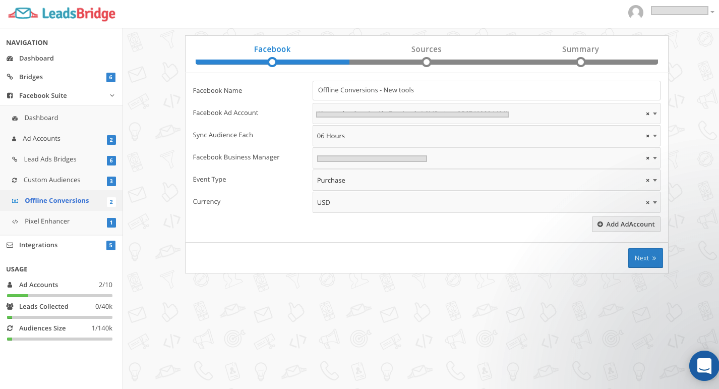Open the chat support bubble
The image size is (719, 389).
pos(704,365)
